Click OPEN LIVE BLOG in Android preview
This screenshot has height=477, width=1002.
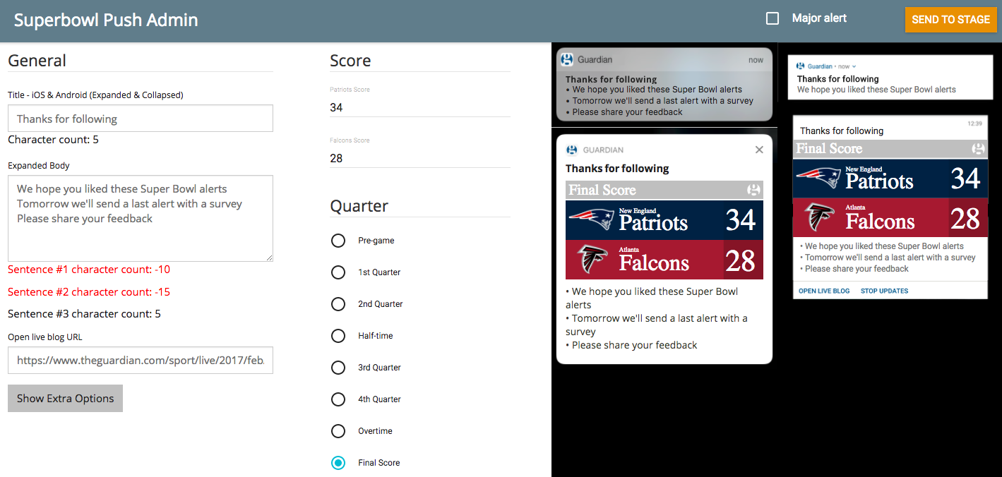(824, 291)
